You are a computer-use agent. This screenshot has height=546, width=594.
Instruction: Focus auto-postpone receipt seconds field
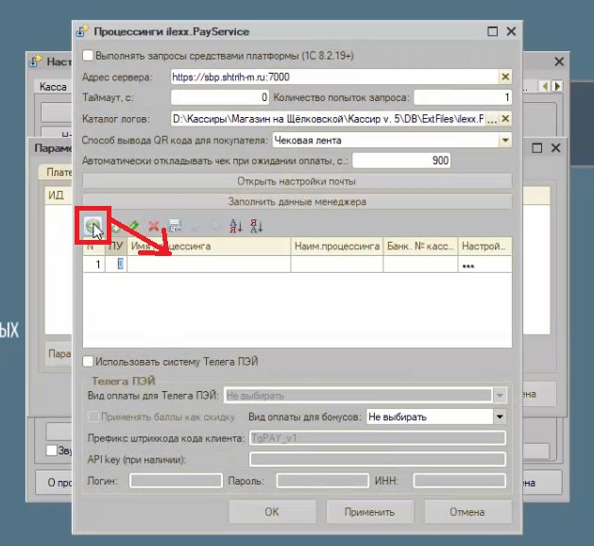[401, 161]
